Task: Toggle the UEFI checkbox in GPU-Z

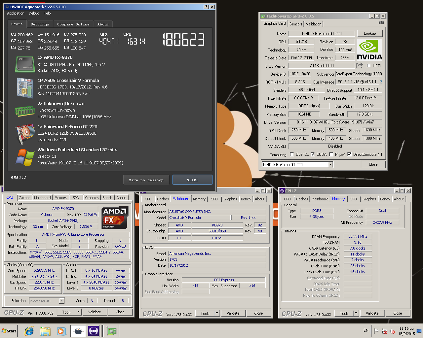Action: 369,66
